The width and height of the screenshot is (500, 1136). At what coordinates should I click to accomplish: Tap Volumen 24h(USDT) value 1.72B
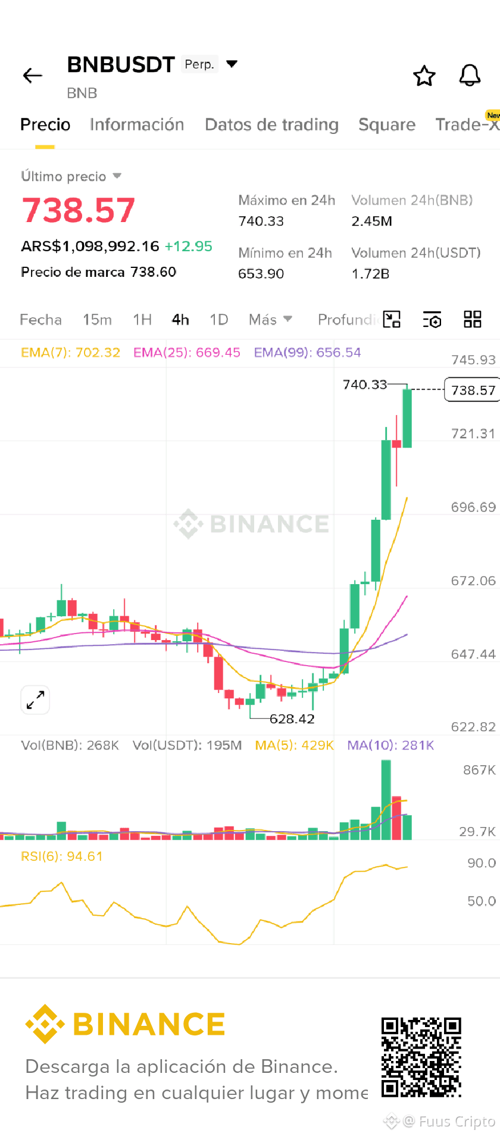[370, 274]
